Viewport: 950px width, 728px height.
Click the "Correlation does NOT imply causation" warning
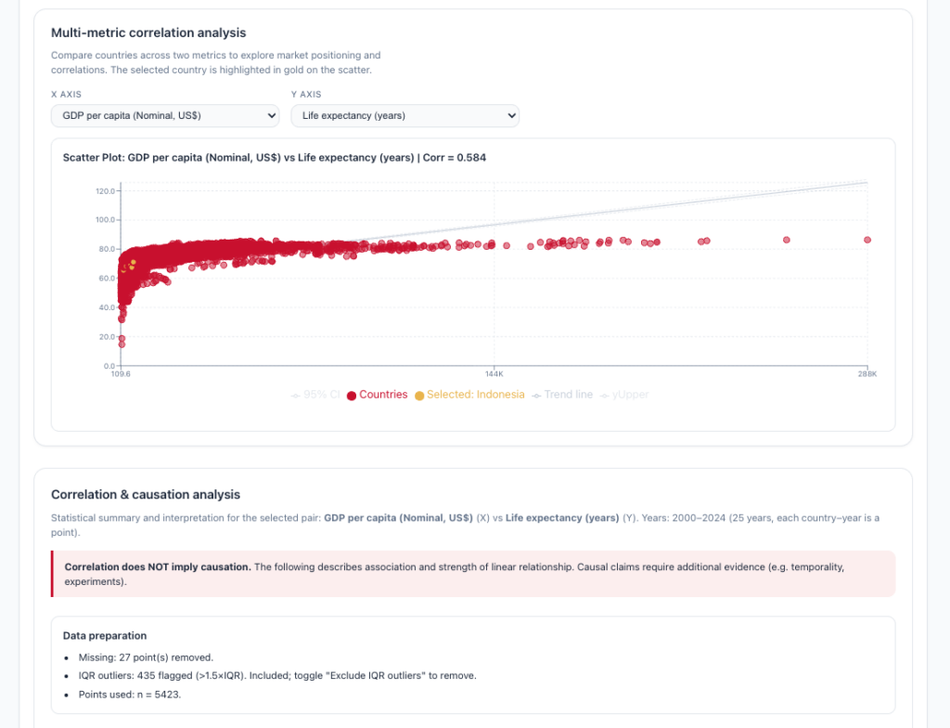coord(158,566)
